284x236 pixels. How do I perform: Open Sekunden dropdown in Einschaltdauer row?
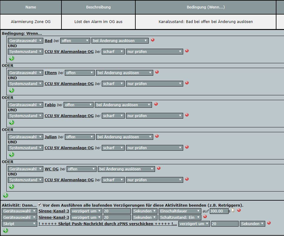[x=145, y=211]
